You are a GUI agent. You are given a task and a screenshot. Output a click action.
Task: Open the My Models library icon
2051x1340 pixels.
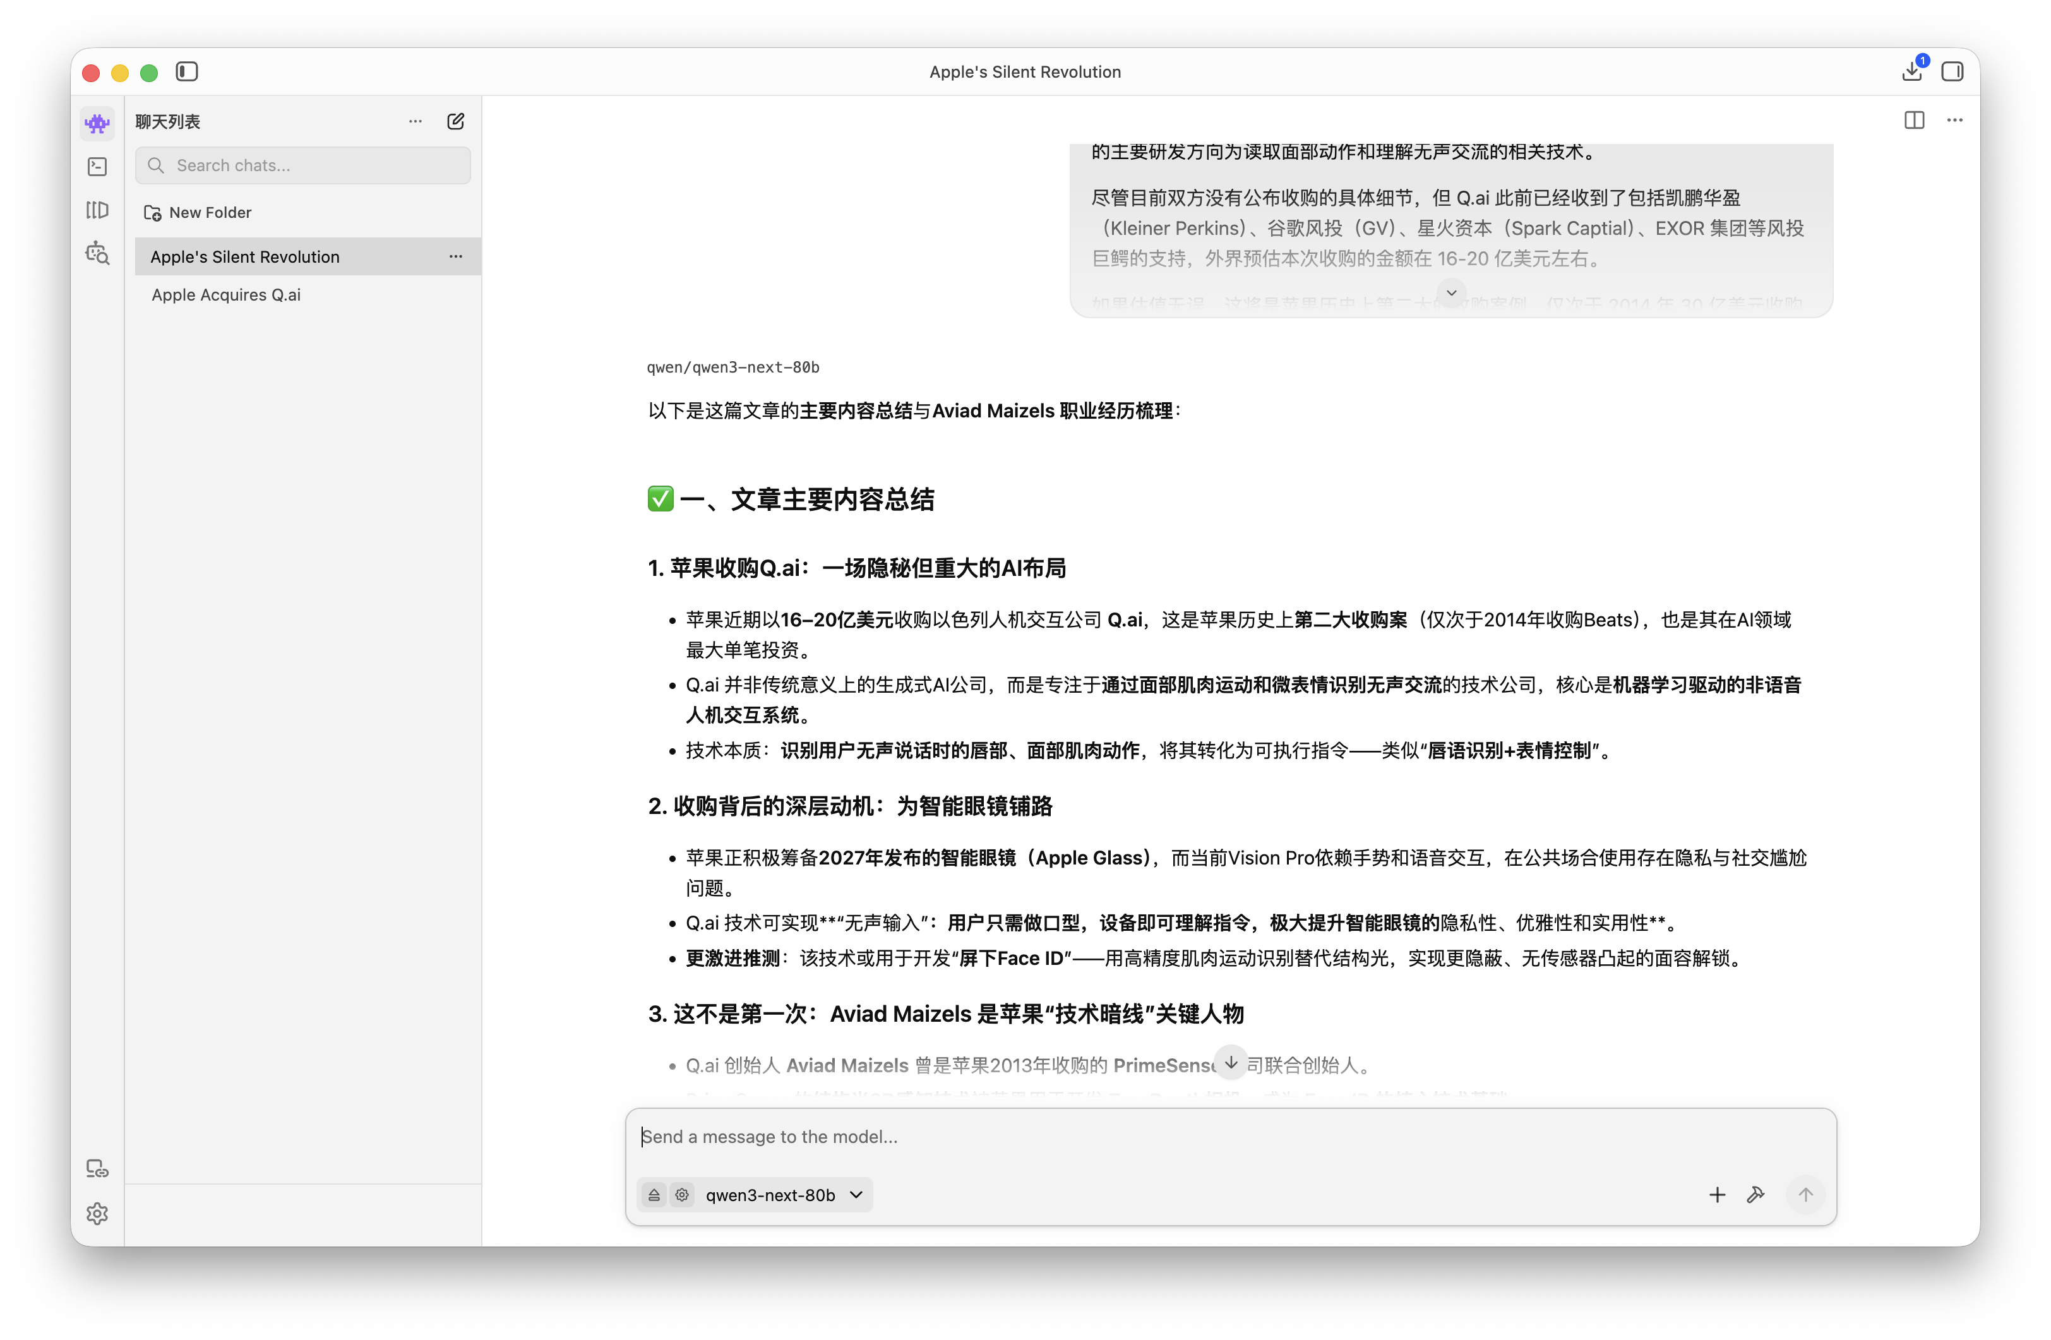(x=97, y=210)
